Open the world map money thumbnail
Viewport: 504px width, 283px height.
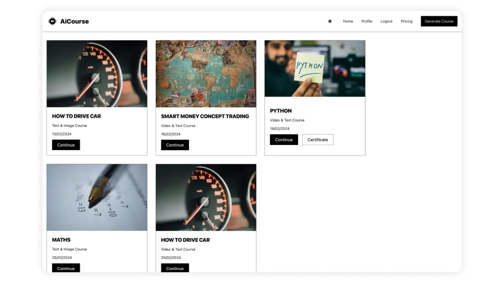pyautogui.click(x=206, y=74)
